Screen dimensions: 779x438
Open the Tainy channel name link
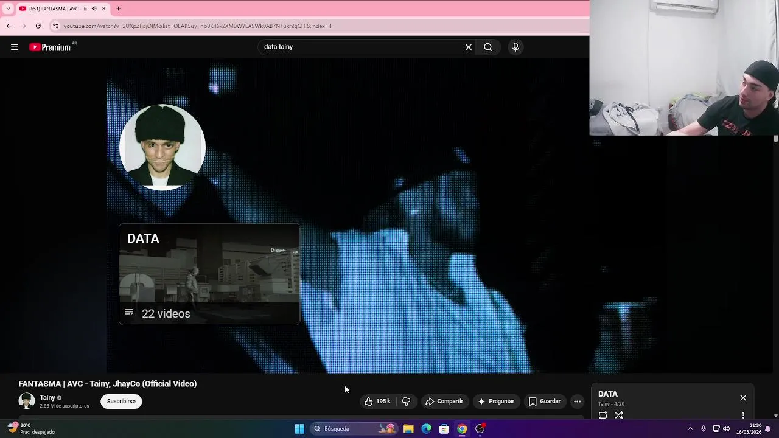click(47, 398)
